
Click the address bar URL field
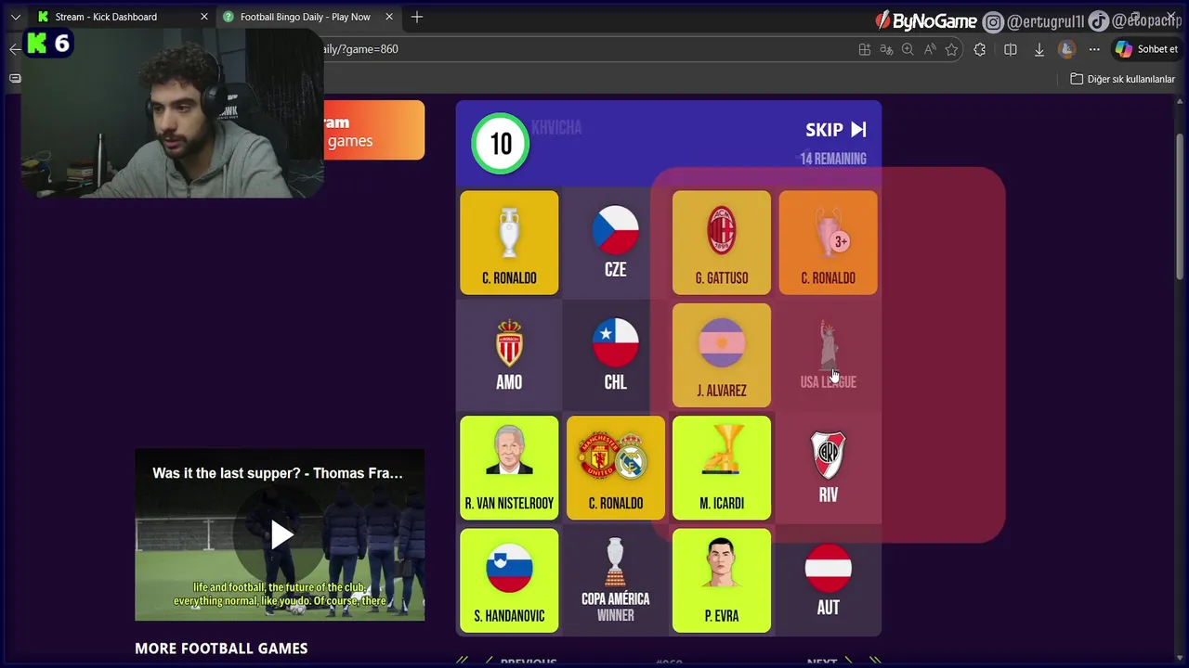pos(585,49)
